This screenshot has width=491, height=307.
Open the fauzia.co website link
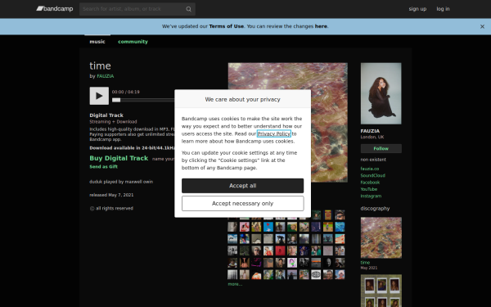click(x=370, y=169)
